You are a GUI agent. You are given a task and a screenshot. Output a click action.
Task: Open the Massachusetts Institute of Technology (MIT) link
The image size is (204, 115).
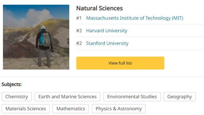135,18
